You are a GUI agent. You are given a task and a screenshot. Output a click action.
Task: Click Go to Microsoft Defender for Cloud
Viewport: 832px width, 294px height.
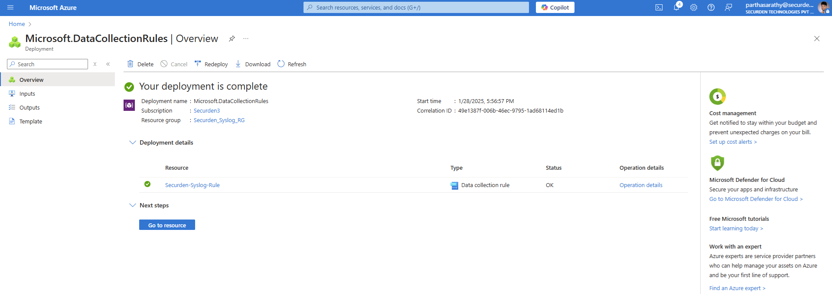(x=756, y=199)
